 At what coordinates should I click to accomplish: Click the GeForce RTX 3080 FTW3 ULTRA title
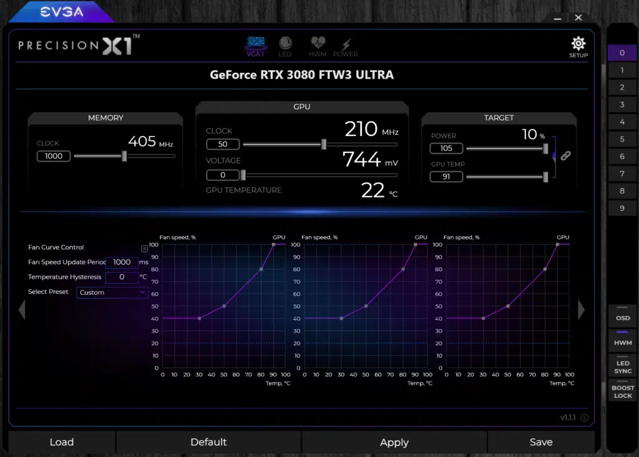tap(301, 75)
